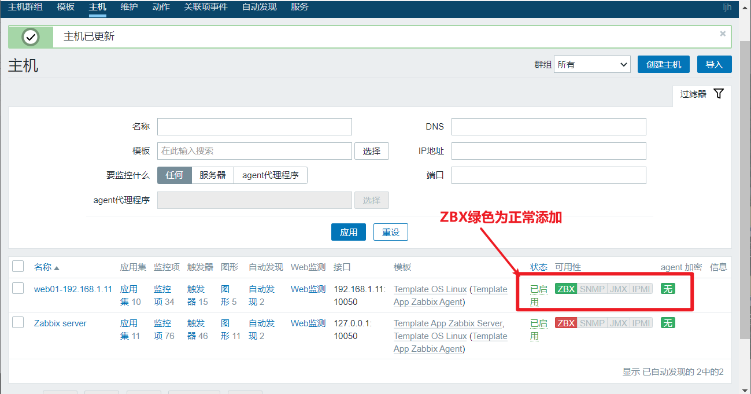The width and height of the screenshot is (751, 394).
Task: Click 选择 button next to 模板 field
Action: point(372,151)
